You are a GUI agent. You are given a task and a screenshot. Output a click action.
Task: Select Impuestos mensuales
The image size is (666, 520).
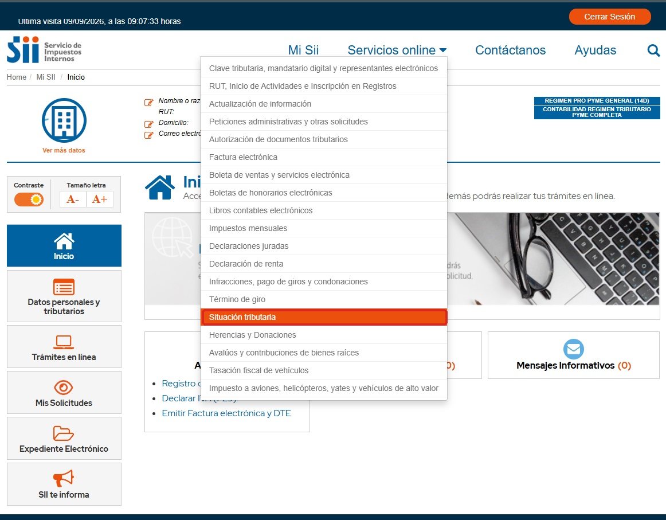324,229
